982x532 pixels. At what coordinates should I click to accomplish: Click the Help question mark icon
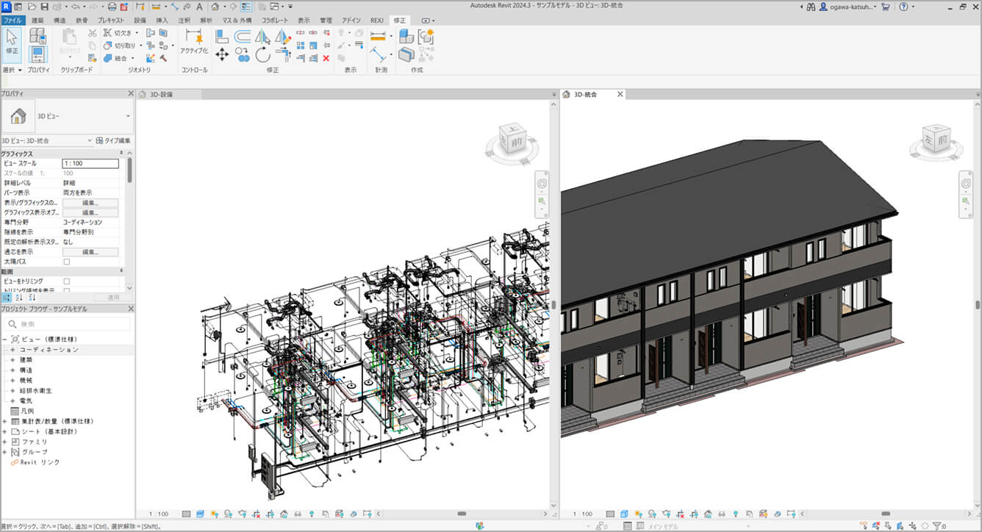point(904,6)
